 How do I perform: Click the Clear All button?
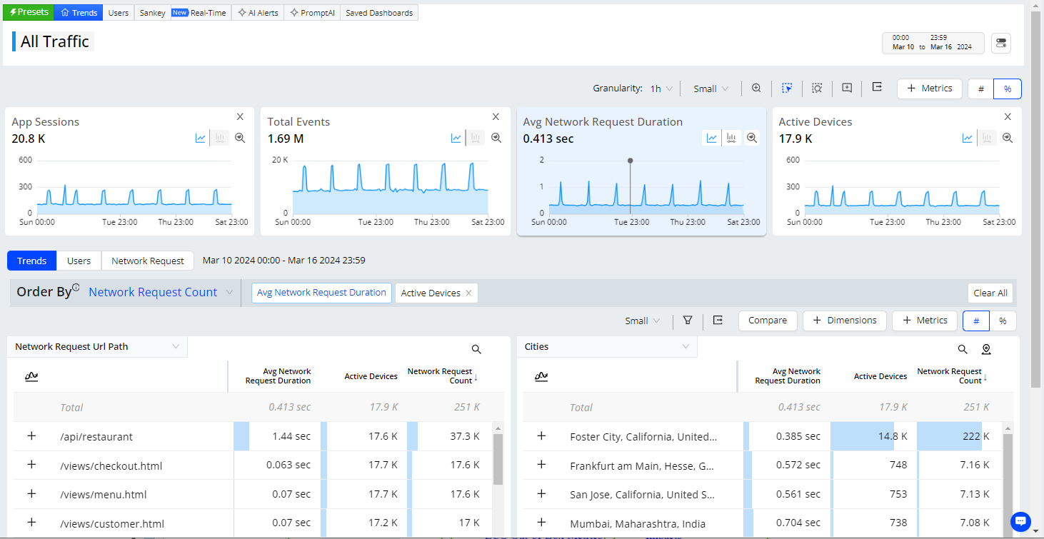pyautogui.click(x=990, y=293)
